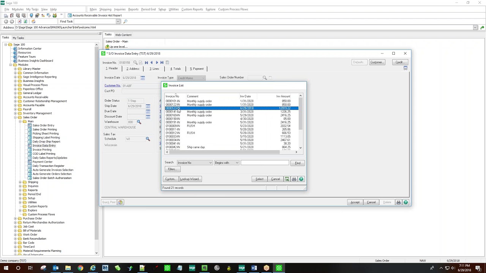Jump to the last invoice record arrow

(162, 63)
